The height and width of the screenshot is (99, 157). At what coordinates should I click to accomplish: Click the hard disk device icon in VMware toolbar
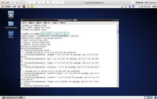37,3
